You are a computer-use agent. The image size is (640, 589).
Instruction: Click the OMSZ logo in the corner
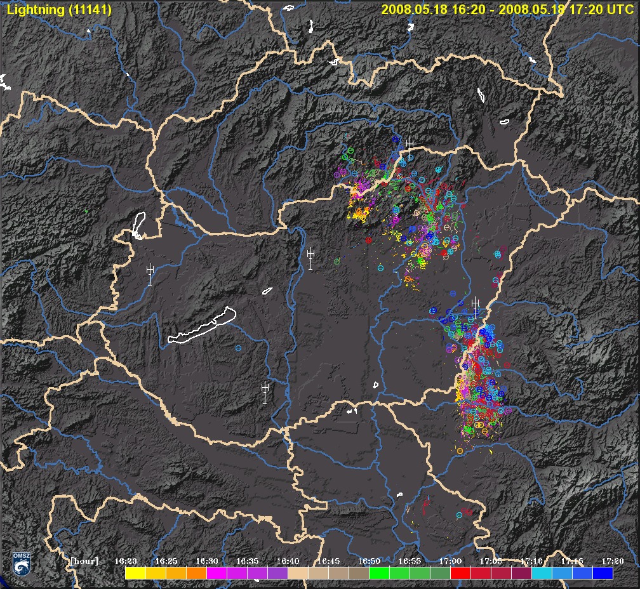(20, 563)
